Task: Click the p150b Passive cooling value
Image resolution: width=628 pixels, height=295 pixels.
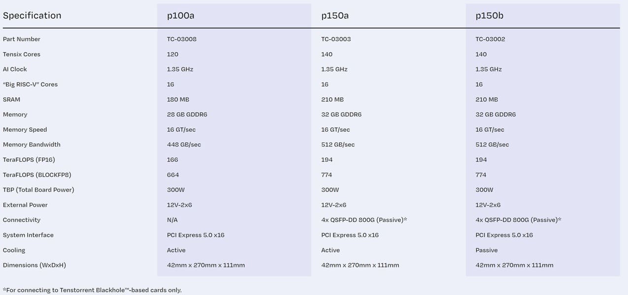Action: click(x=487, y=250)
